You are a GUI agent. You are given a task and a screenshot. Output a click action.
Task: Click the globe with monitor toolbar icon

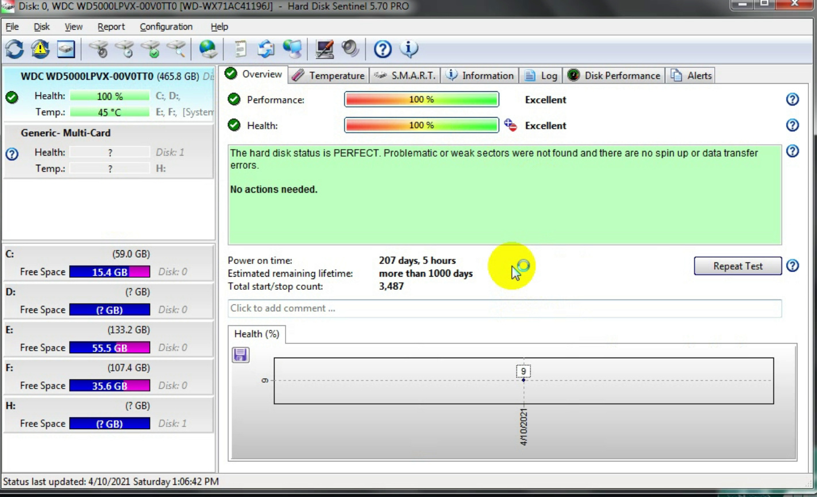point(292,49)
